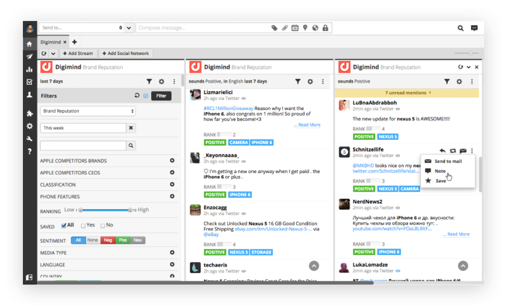Expand the Classification filter
Screen dimensions: 507x306
(172, 184)
